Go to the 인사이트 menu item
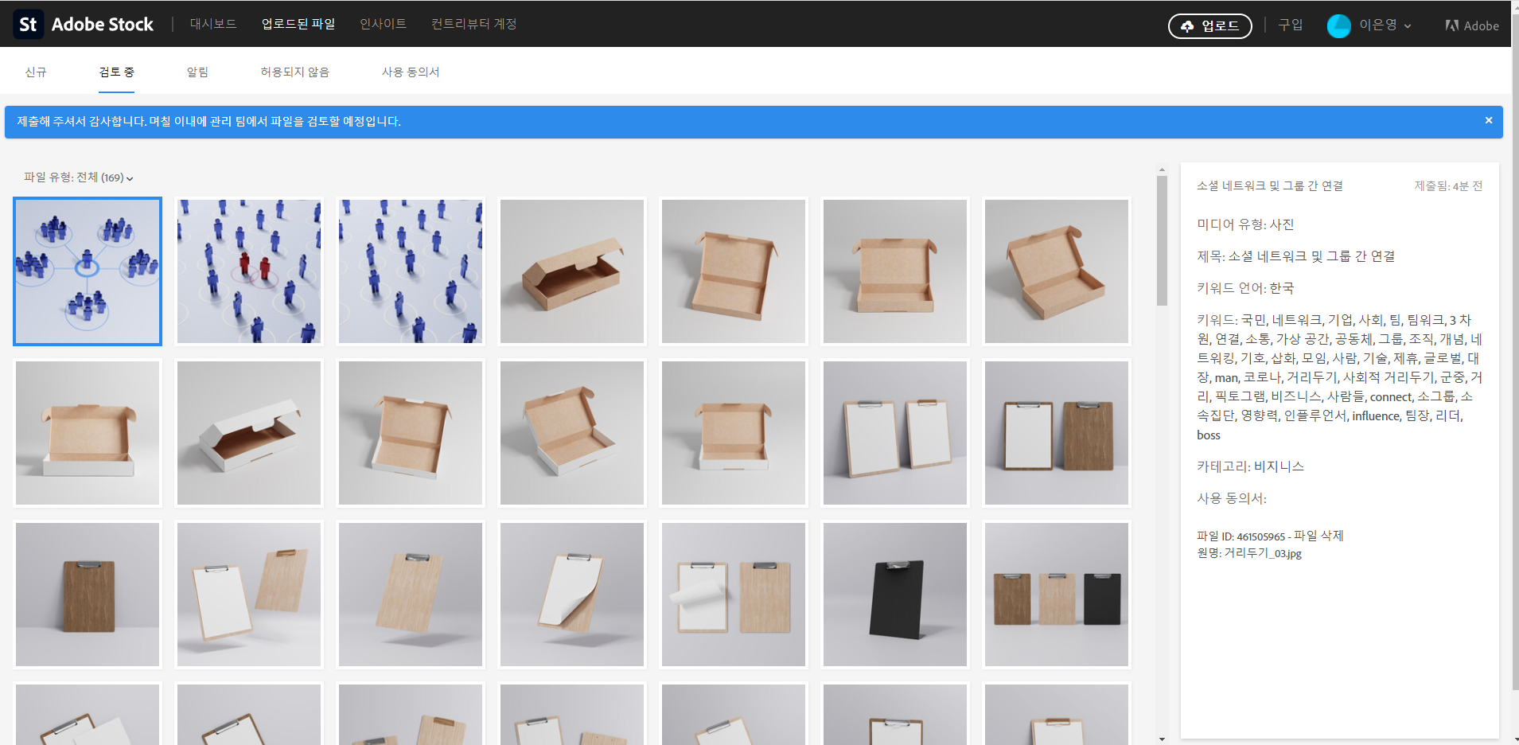The image size is (1519, 745). click(x=383, y=24)
